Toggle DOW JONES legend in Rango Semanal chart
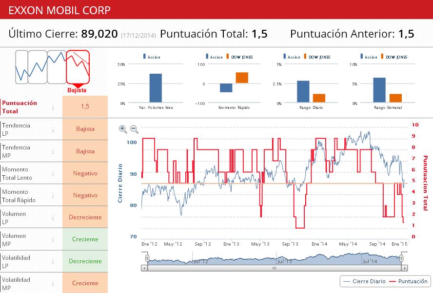 coord(394,57)
